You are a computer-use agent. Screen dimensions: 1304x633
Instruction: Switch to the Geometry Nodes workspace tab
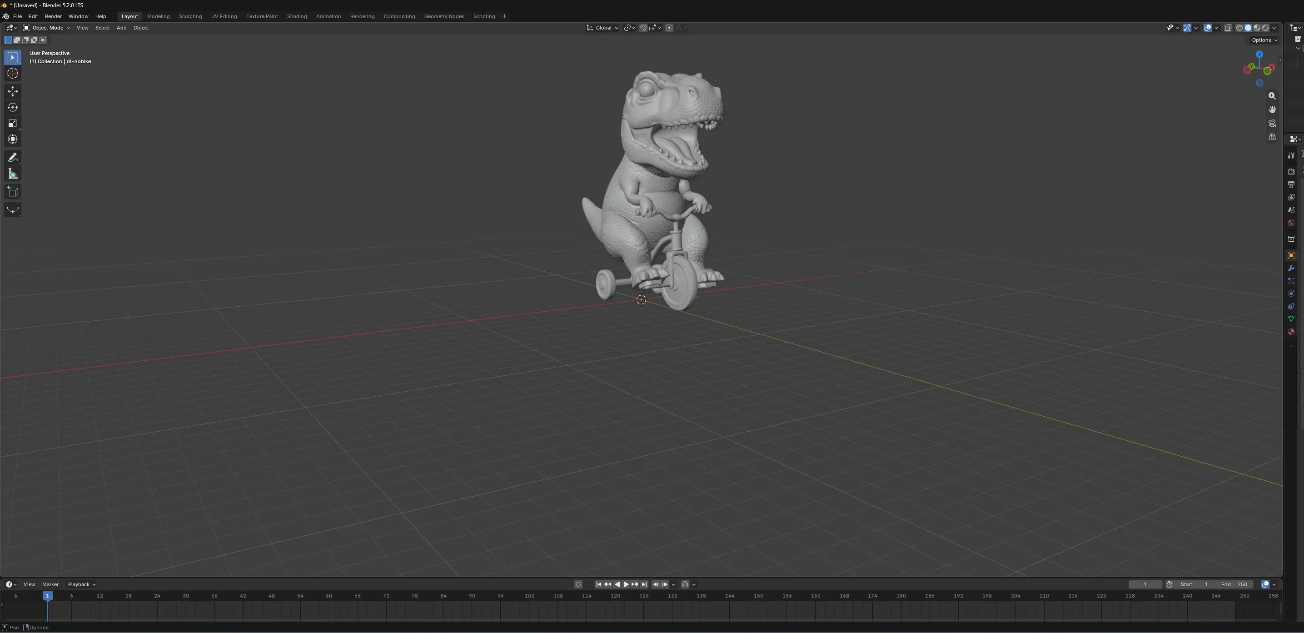tap(444, 16)
